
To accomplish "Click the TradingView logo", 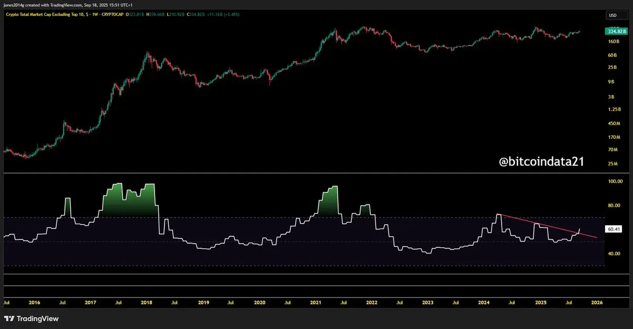I will (x=32, y=318).
